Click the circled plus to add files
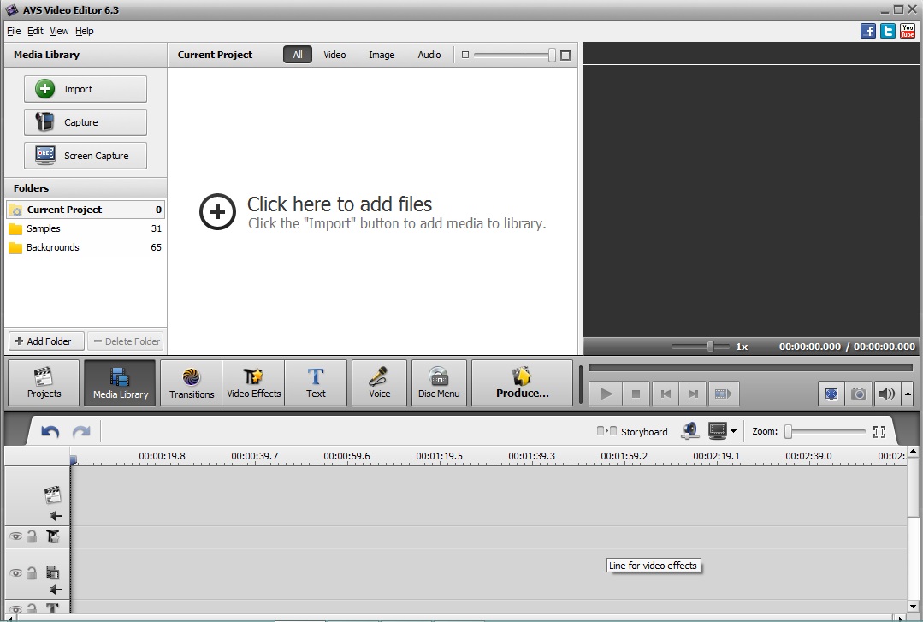923x622 pixels. pos(217,211)
